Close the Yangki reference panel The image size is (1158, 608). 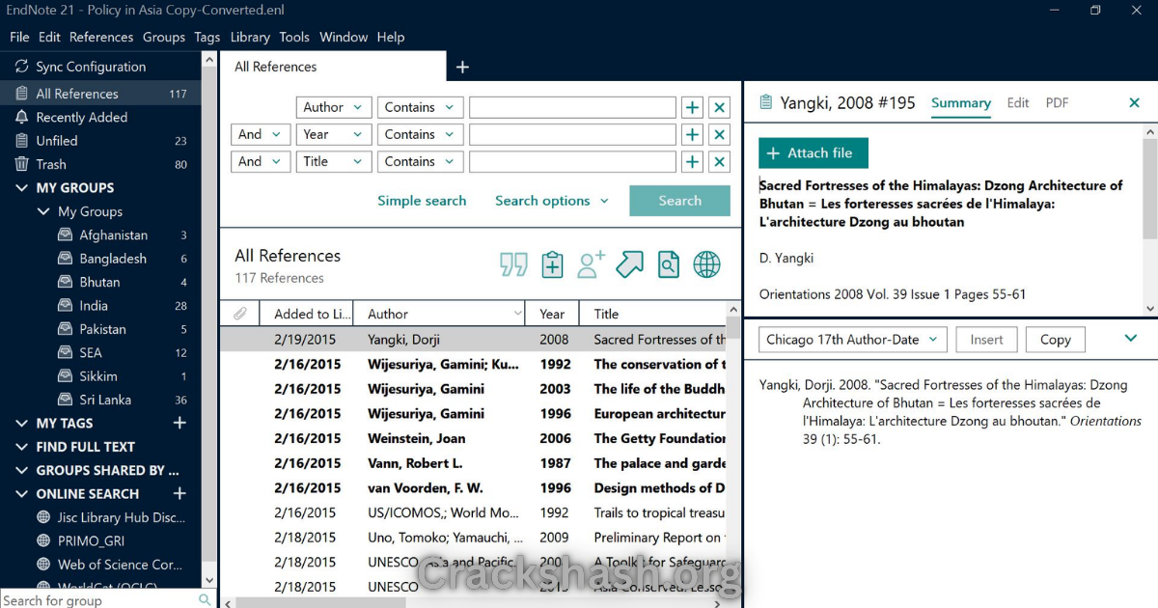click(x=1135, y=102)
